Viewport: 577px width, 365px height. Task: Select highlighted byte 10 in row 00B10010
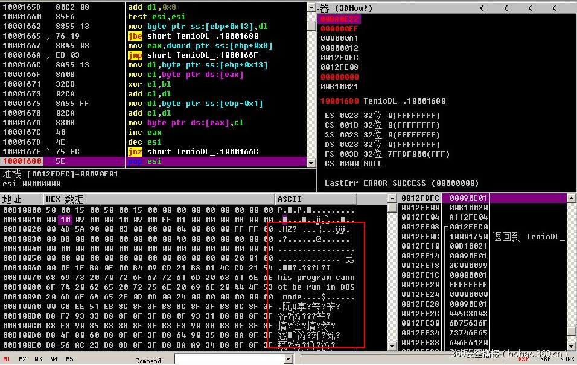66,220
